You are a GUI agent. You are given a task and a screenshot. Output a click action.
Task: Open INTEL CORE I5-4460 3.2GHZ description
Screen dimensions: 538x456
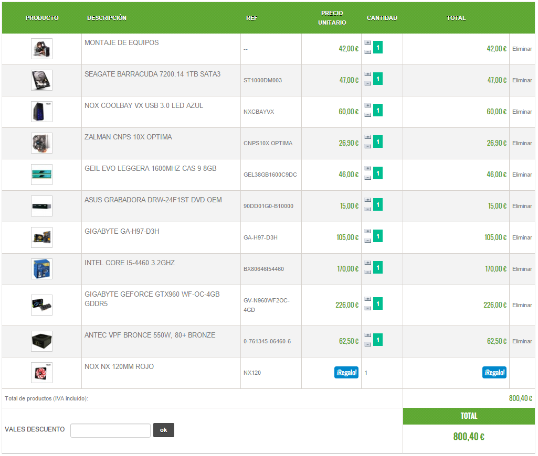pos(130,263)
